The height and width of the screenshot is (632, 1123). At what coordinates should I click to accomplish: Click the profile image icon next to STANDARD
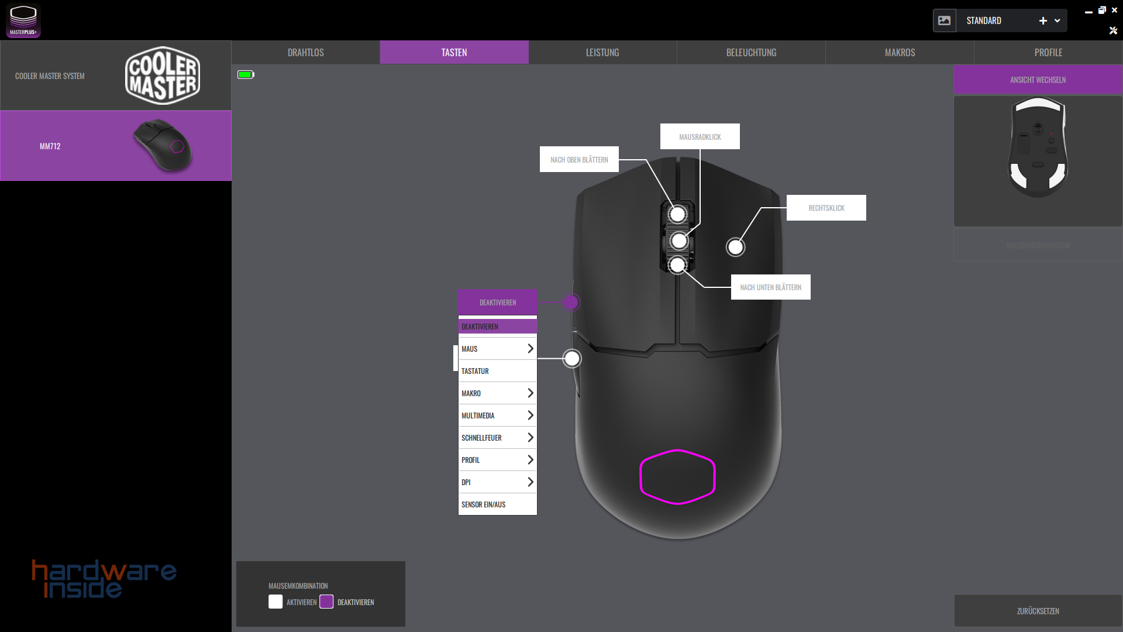pyautogui.click(x=945, y=20)
